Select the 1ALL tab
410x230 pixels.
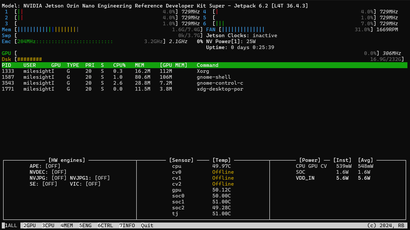tap(11, 225)
